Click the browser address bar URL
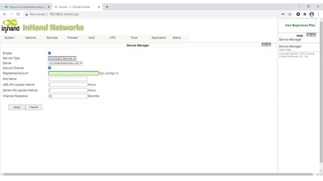Viewport: 323px width, 181px height. (64, 14)
